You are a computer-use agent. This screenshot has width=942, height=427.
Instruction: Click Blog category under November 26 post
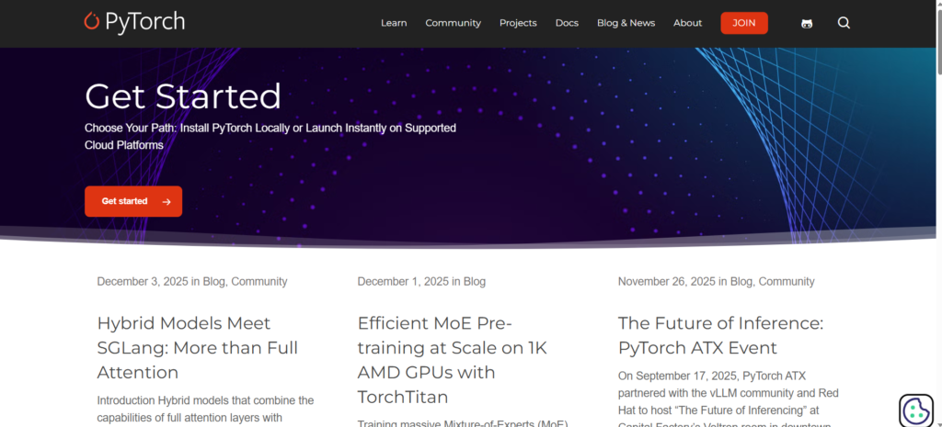coord(741,281)
